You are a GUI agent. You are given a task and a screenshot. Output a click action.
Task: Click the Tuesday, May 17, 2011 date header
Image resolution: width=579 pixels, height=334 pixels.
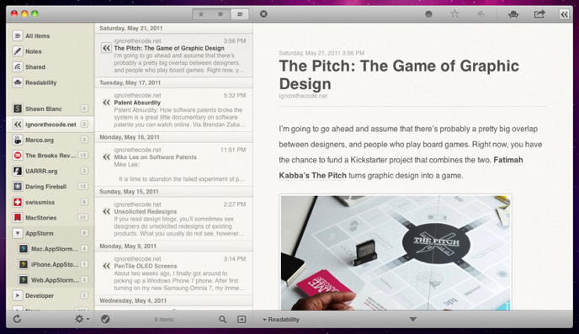(x=173, y=82)
